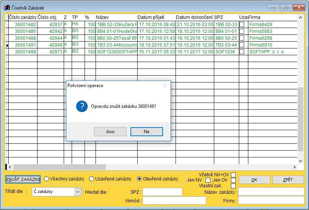
Task: Enable the Včetně NV+OV checkbox
Action: [233, 175]
